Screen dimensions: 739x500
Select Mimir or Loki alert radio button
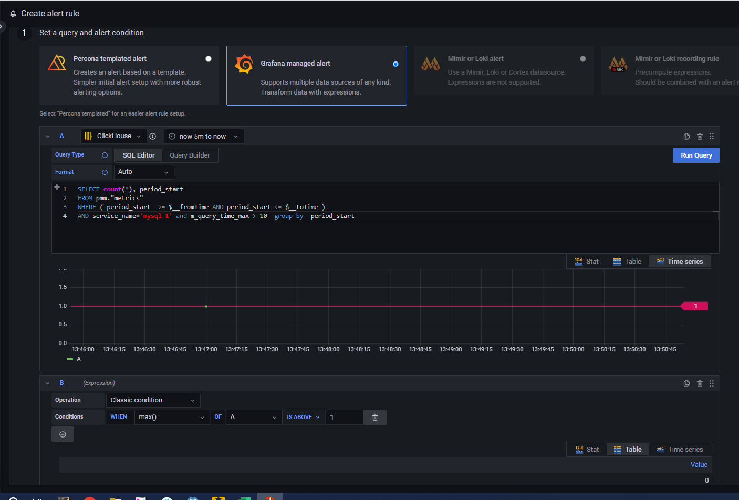[x=582, y=59]
